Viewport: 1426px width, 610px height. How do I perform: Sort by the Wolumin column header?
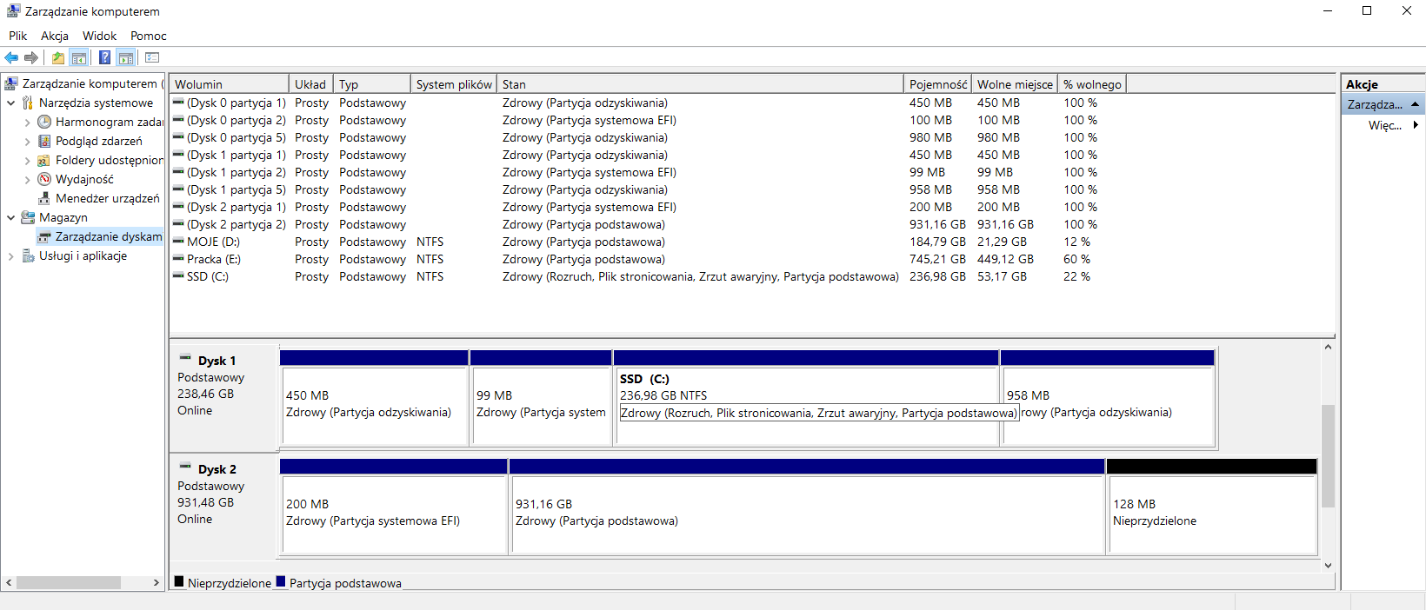click(x=230, y=84)
